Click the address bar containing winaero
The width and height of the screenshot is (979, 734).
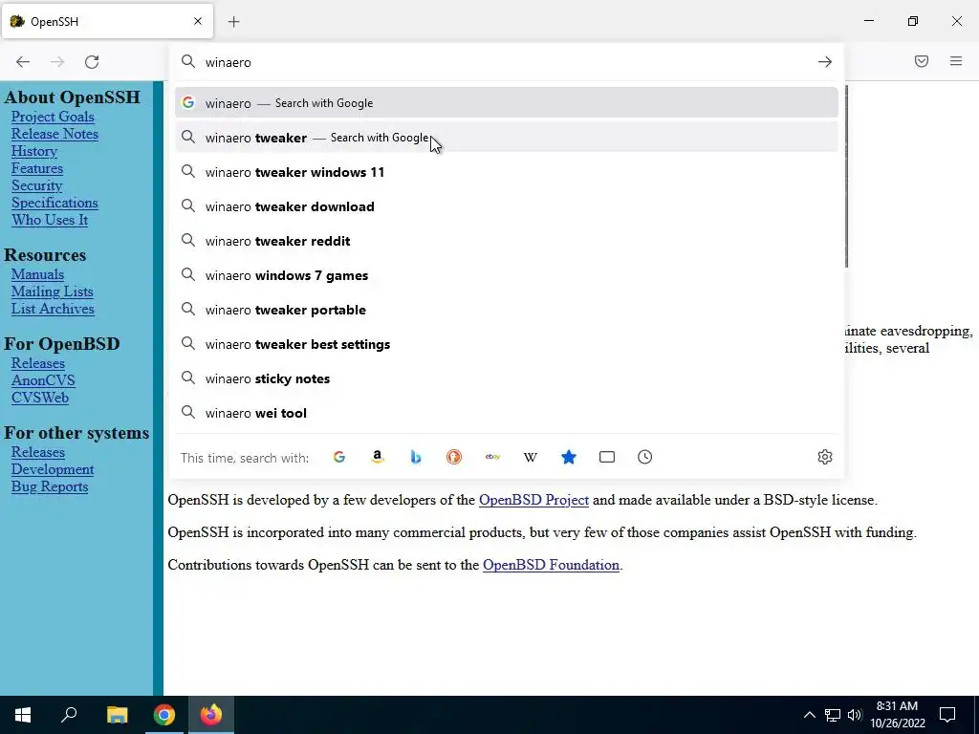[x=506, y=62]
